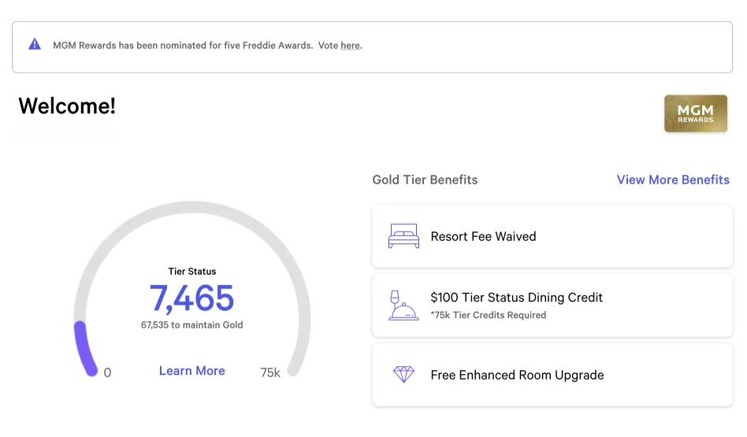Open View More Benefits
This screenshot has width=747, height=437.
click(x=673, y=180)
